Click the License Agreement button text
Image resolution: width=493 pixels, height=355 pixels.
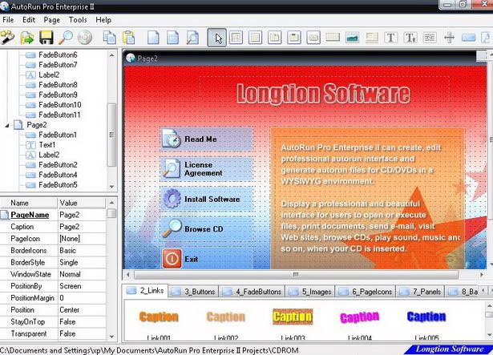tap(203, 169)
